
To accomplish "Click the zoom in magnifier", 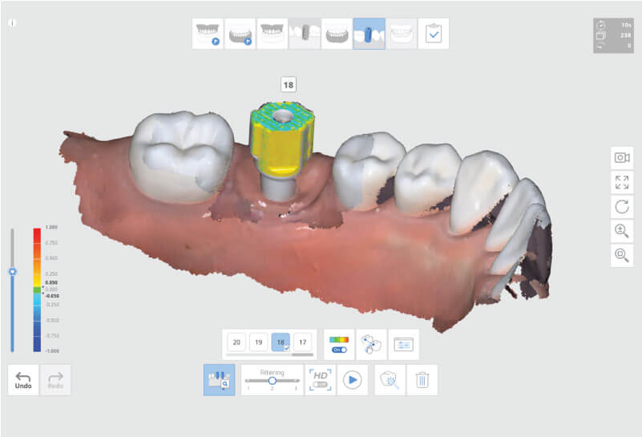I will (x=622, y=231).
